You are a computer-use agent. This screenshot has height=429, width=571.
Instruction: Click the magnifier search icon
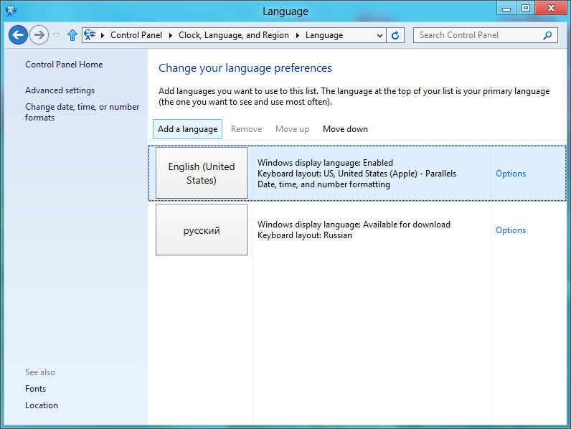pyautogui.click(x=547, y=35)
